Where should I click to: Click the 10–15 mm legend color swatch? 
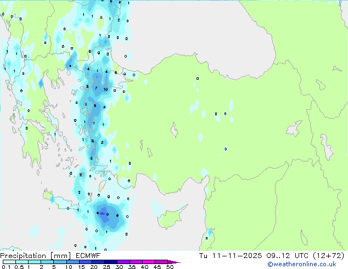click(x=72, y=262)
